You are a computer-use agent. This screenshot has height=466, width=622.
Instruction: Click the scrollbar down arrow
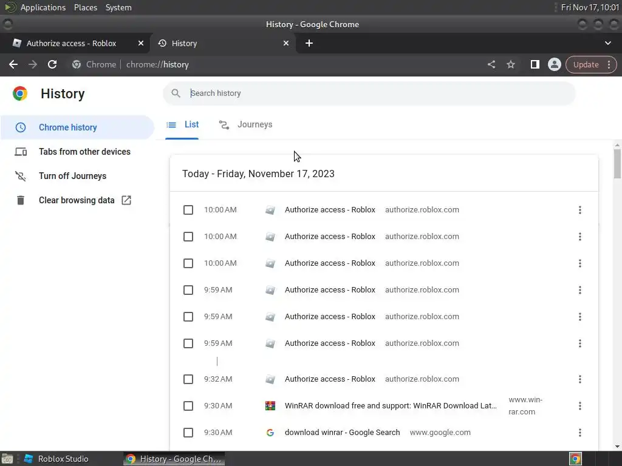(617, 447)
